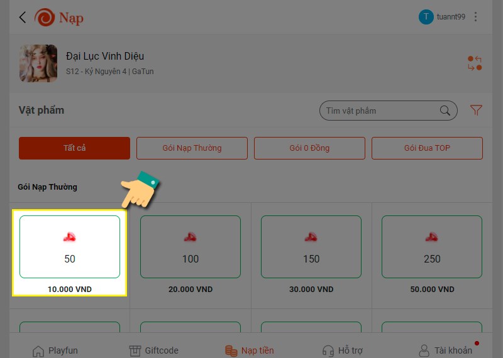The height and width of the screenshot is (358, 503).
Task: Click the Nạp swirl logo
Action: point(45,18)
